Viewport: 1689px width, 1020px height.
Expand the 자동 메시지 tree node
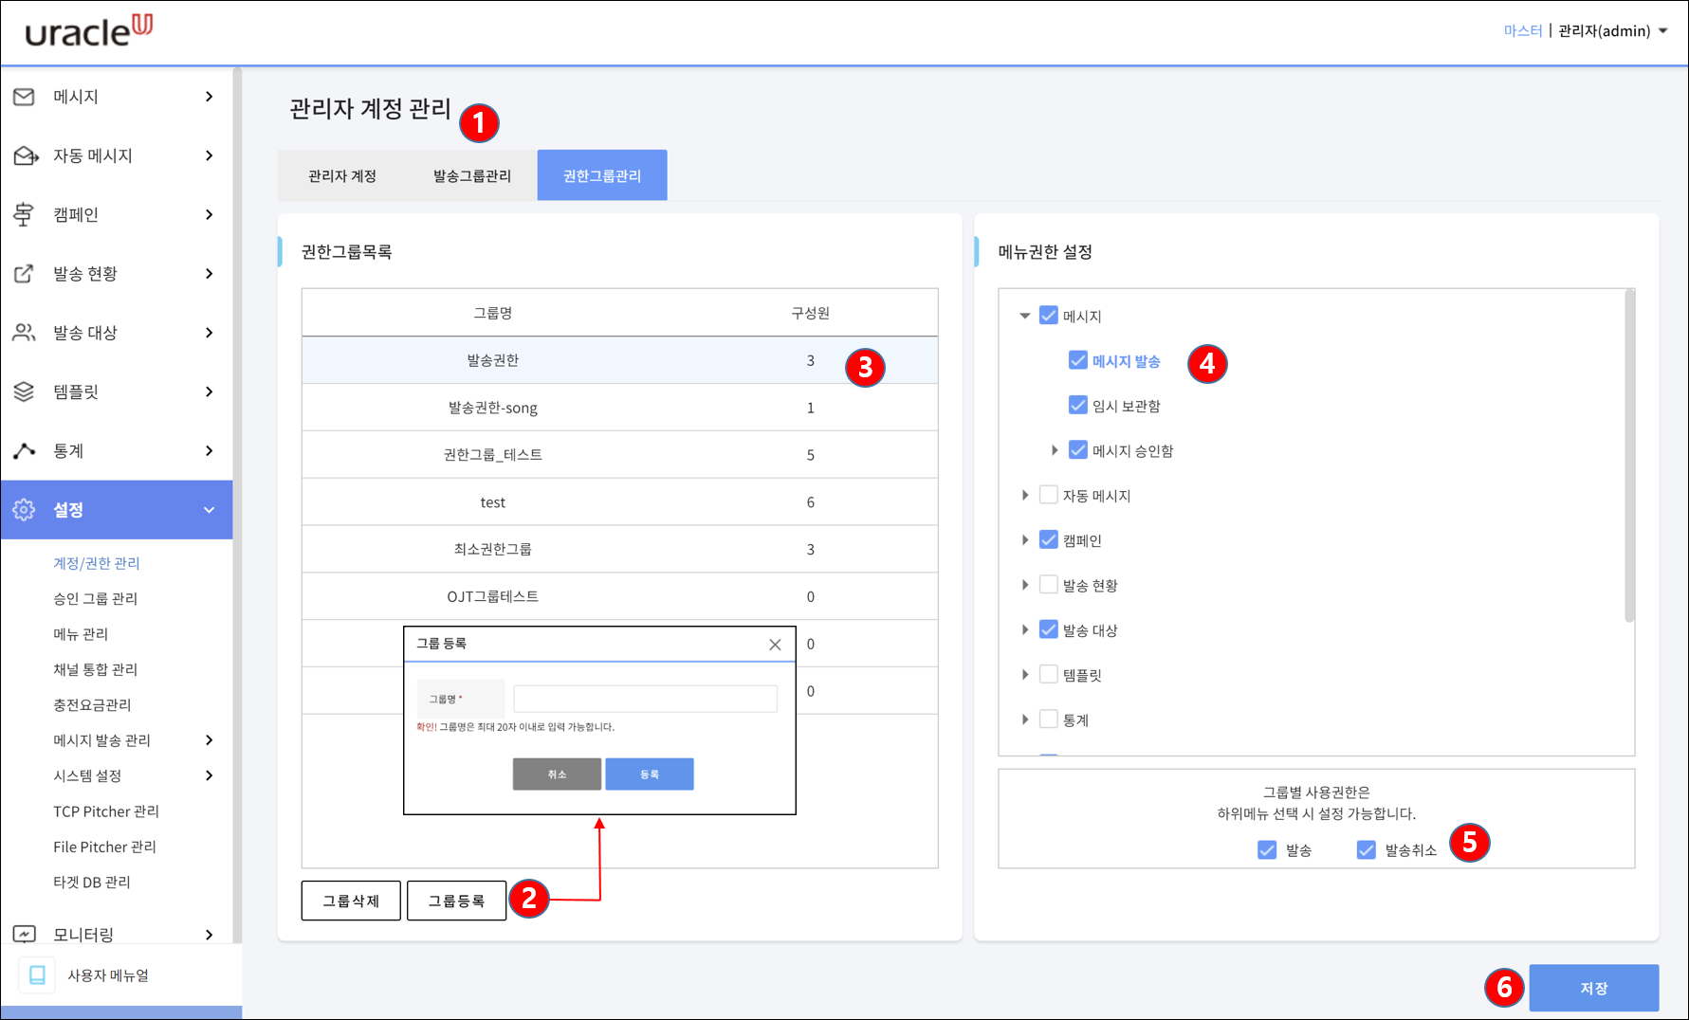point(1025,495)
